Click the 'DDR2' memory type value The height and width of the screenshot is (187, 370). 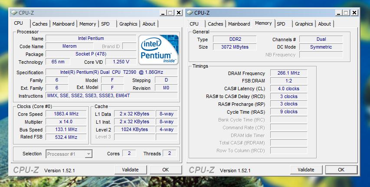click(235, 39)
